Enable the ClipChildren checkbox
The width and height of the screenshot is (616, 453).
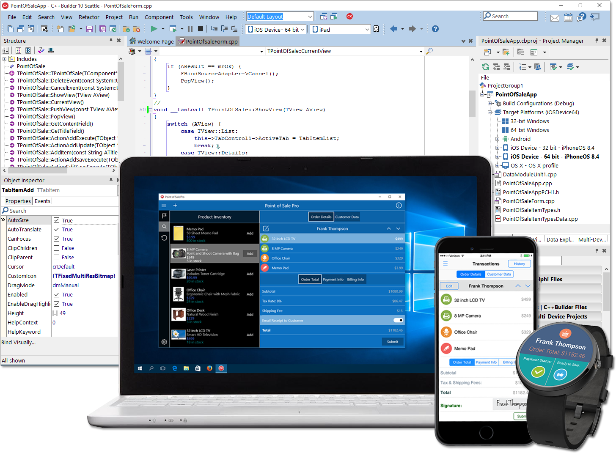(56, 248)
